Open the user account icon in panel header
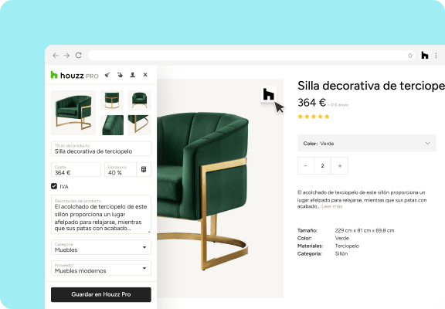Screen dimensions: 445x309 coord(133,75)
